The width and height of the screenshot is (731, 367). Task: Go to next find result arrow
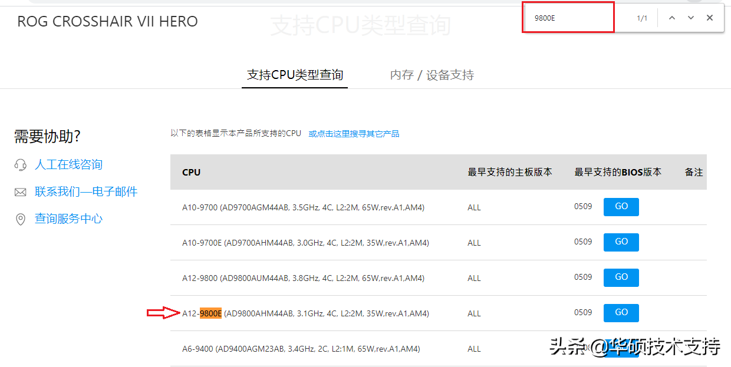coord(691,18)
